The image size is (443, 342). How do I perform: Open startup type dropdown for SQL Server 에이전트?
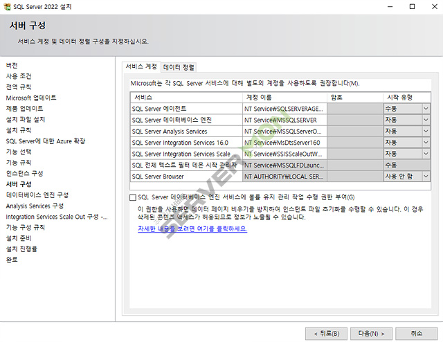click(x=426, y=109)
